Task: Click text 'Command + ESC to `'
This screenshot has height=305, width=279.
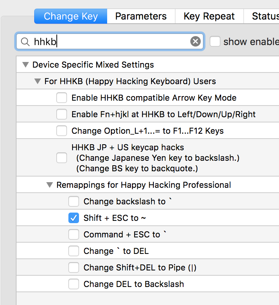Action: [125, 235]
